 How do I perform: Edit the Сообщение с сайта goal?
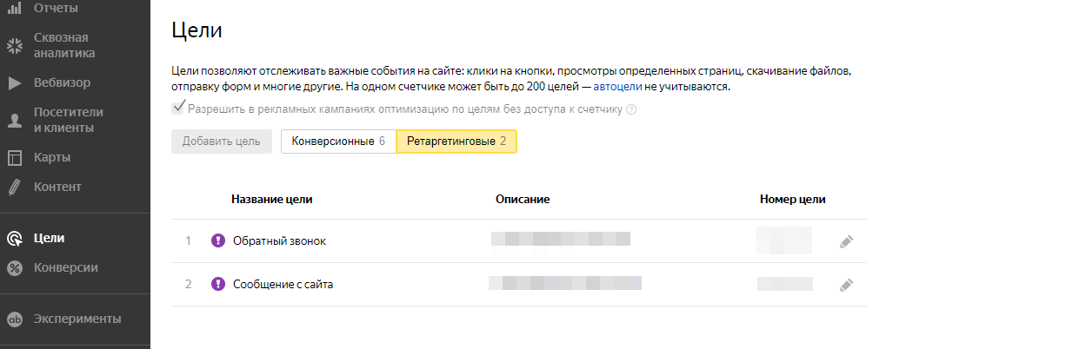847,284
